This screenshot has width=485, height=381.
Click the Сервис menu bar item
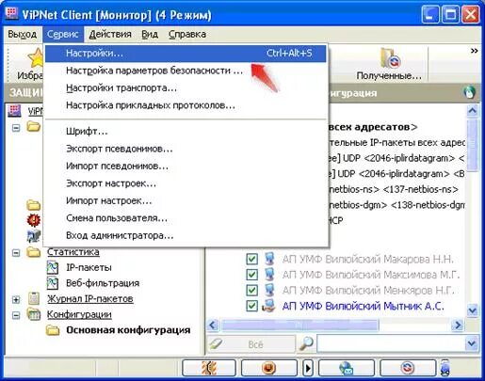click(63, 34)
